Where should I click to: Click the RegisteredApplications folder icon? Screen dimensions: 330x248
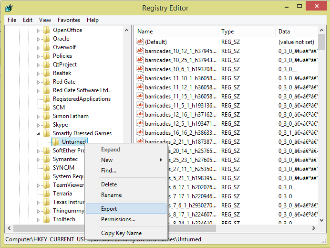coord(47,99)
